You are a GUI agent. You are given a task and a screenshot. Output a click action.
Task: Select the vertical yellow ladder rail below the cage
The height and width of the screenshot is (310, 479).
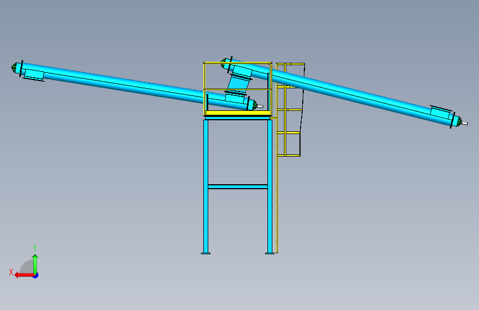point(277,205)
